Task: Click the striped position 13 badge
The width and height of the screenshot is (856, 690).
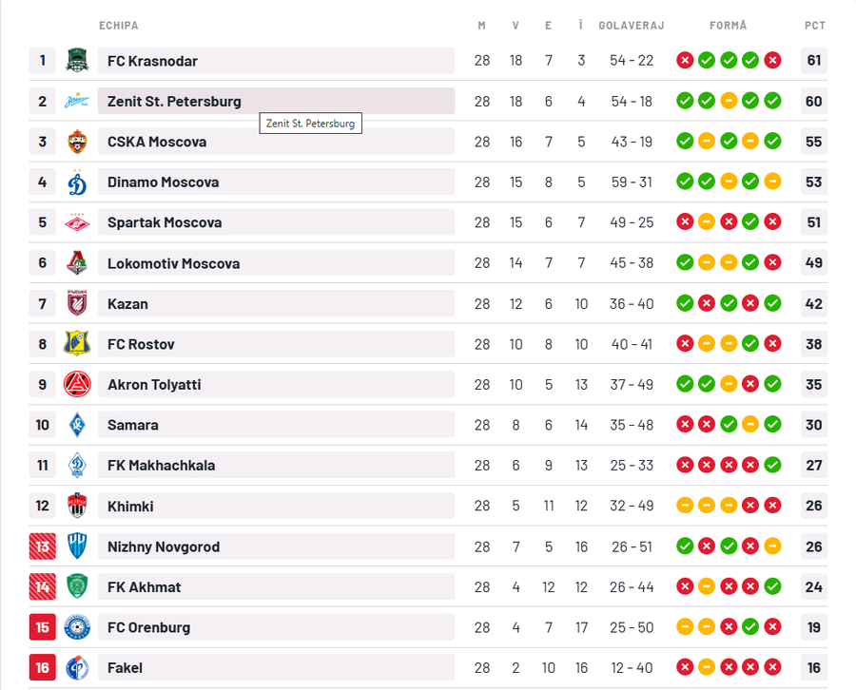Action: point(43,546)
